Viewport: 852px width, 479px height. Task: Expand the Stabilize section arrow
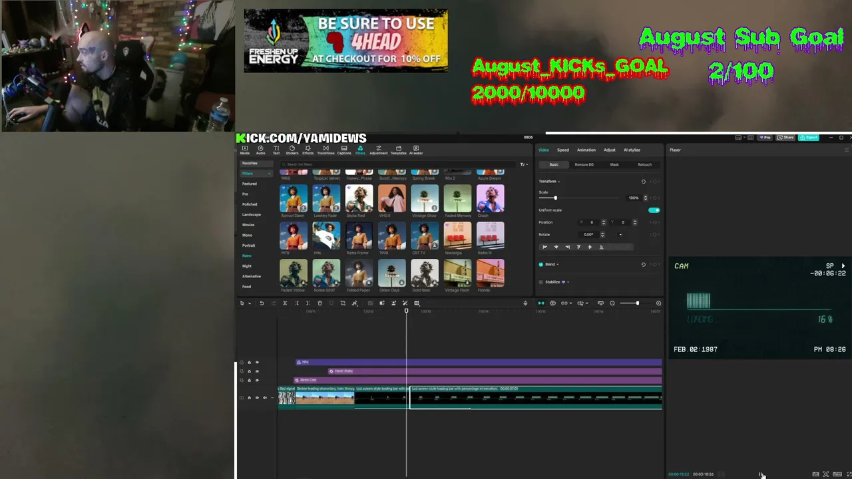[x=568, y=282]
